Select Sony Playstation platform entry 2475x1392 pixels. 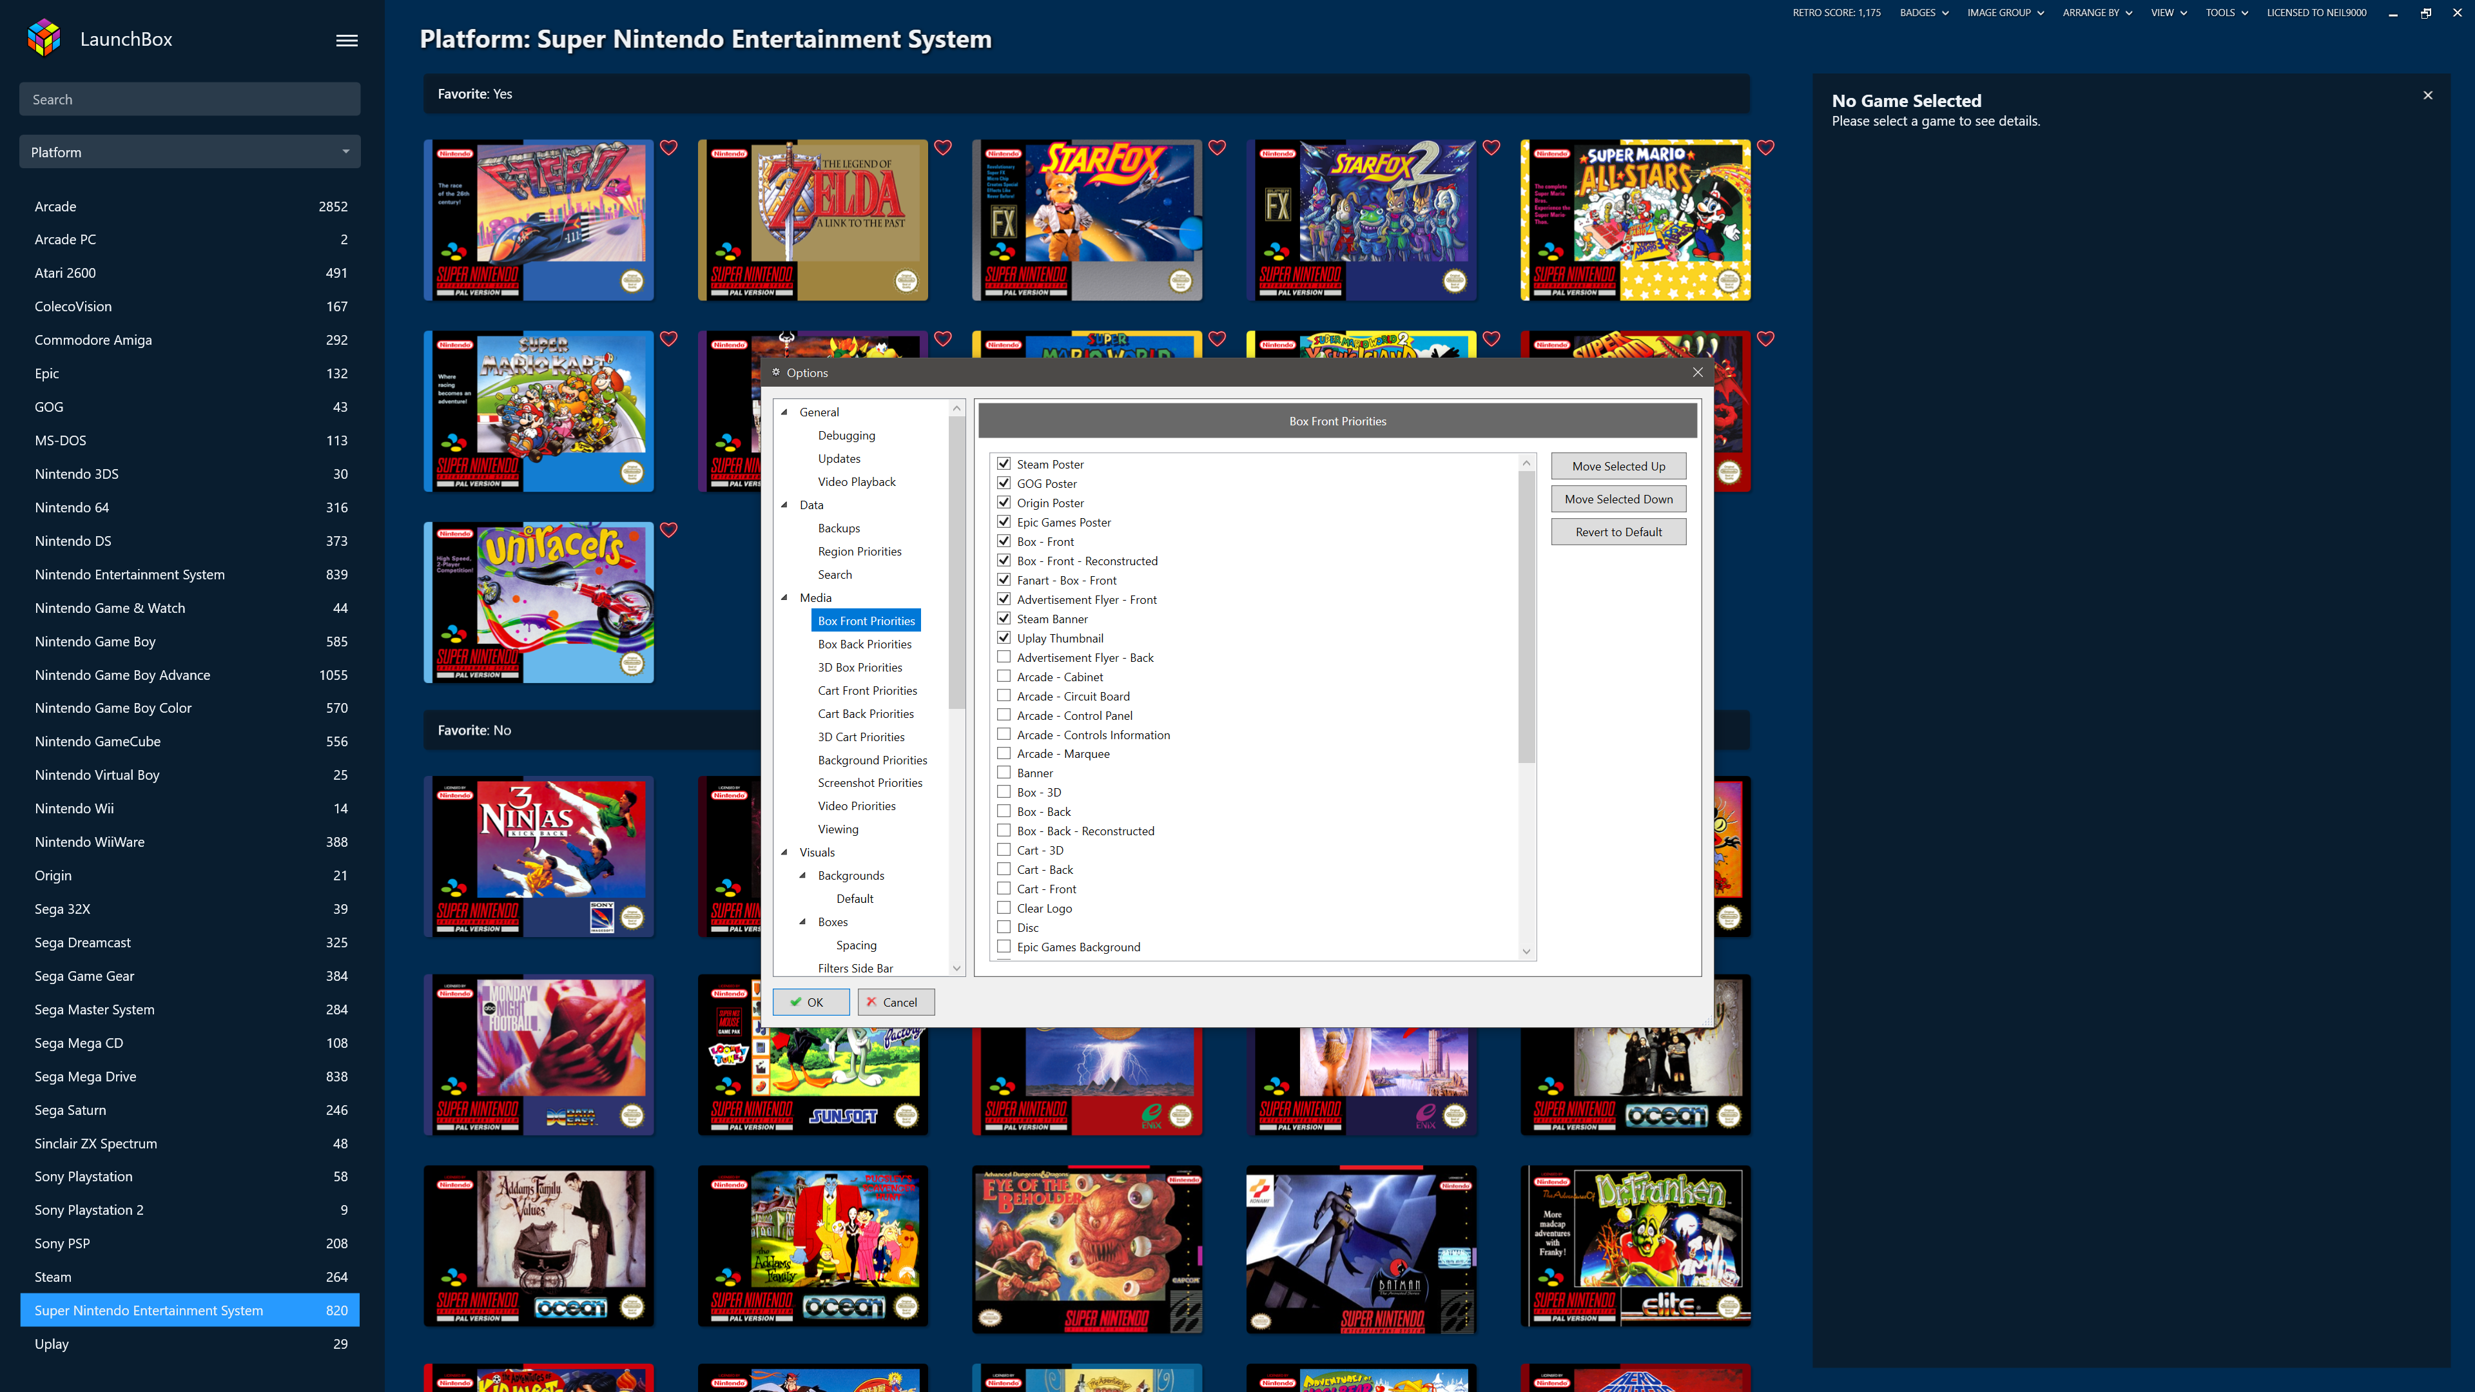point(190,1176)
